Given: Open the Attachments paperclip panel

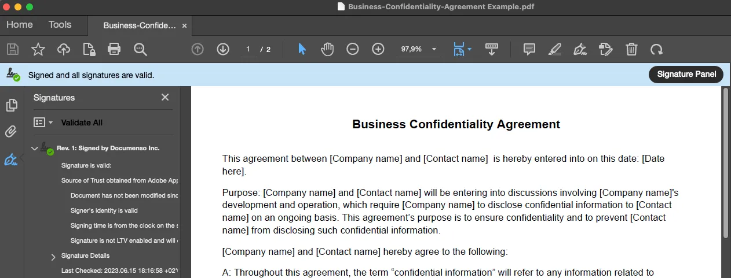Looking at the screenshot, I should tap(11, 132).
